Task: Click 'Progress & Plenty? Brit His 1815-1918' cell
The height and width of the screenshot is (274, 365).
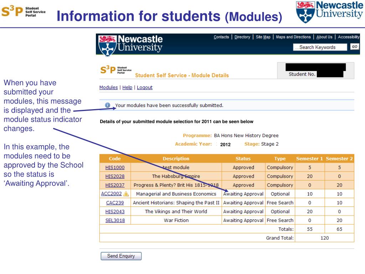Action: pyautogui.click(x=176, y=185)
